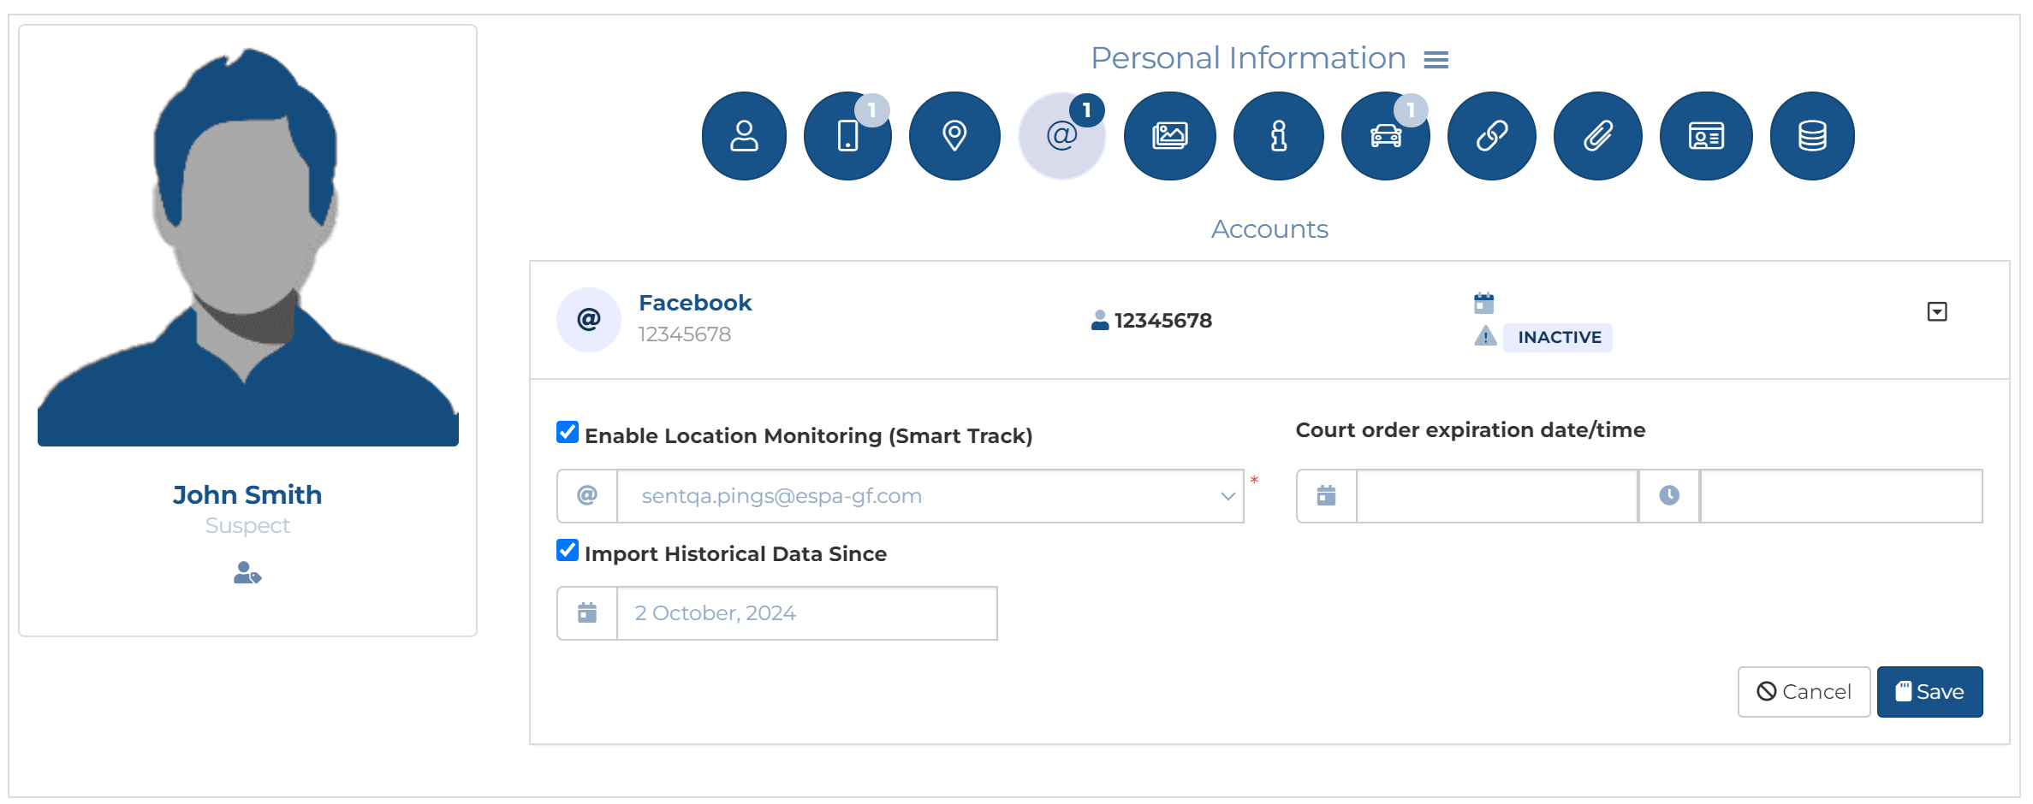Open the photo gallery icon

click(1169, 136)
